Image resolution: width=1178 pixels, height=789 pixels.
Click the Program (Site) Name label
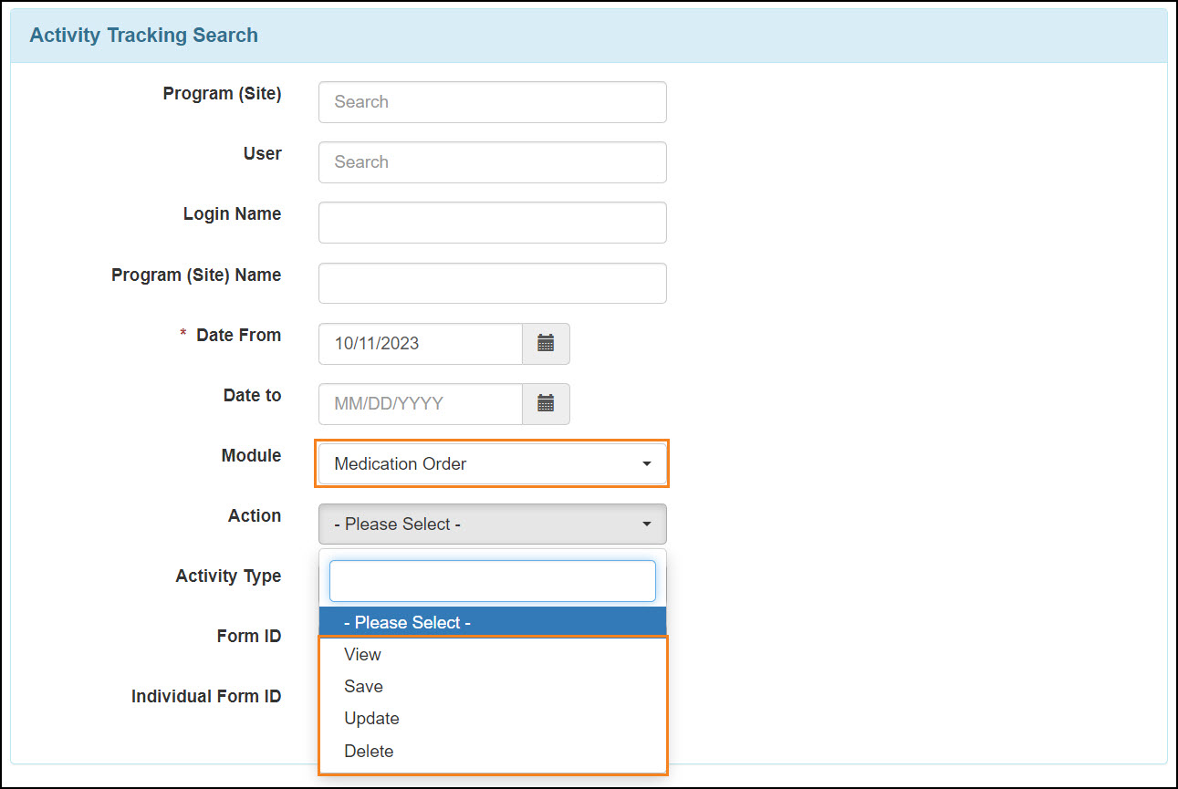tap(196, 275)
